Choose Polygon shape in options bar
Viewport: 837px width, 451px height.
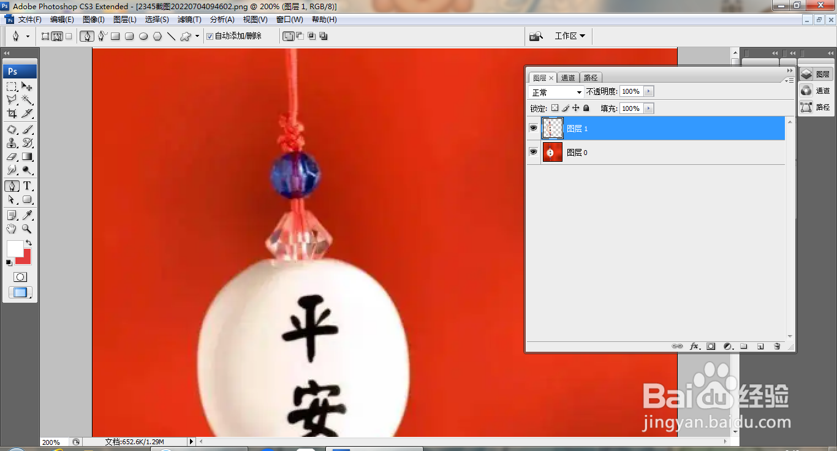pyautogui.click(x=157, y=36)
